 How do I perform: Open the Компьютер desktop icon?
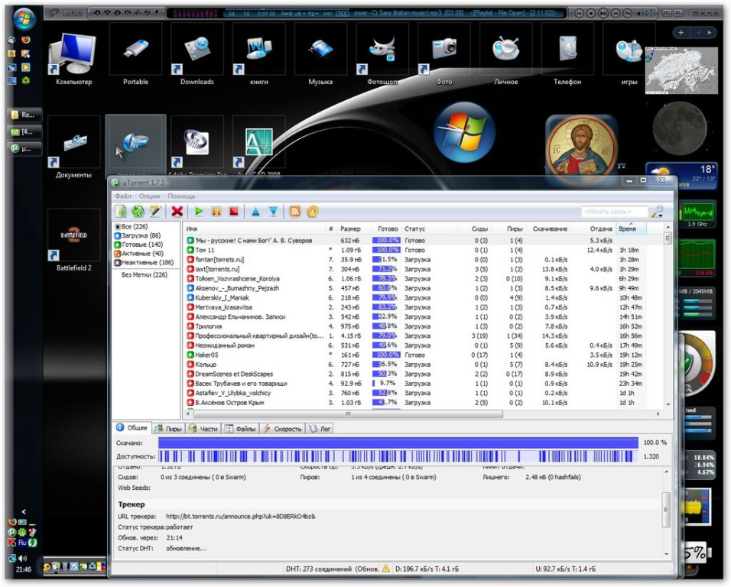point(73,58)
